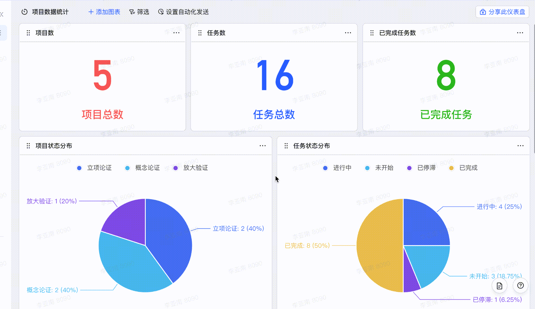Open more options menu of 任务状态分布 chart

521,146
